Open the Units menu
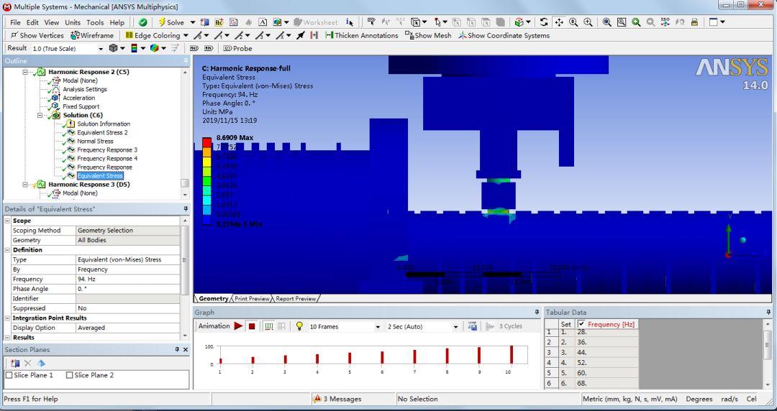This screenshot has width=777, height=411. pos(73,22)
